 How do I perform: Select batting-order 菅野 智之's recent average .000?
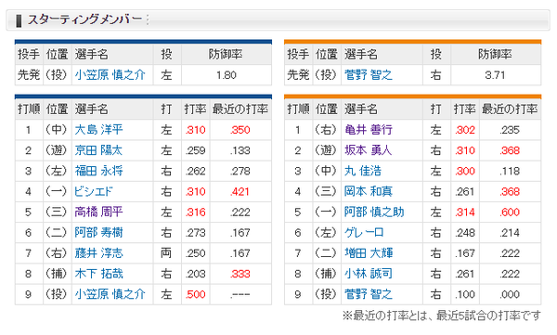click(510, 294)
